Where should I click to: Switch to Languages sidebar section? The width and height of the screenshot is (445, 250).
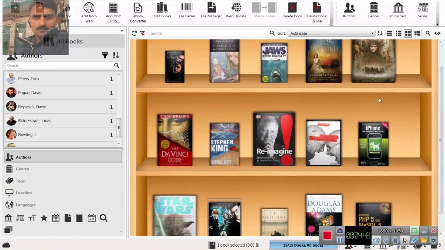click(63, 205)
